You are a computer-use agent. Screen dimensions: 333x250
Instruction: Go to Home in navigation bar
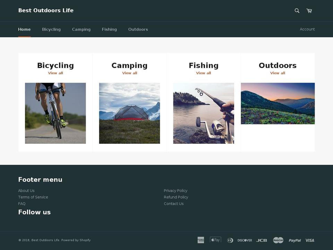pos(24,29)
